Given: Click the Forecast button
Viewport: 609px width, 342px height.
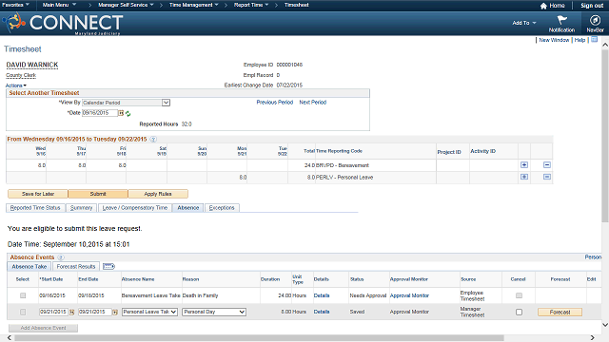Looking at the screenshot, I should pyautogui.click(x=560, y=313).
